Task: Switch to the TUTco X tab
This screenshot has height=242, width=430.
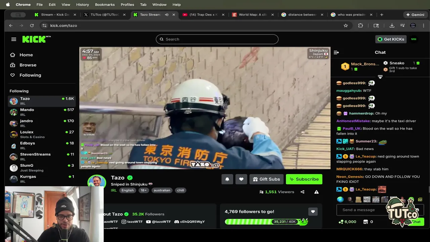Action: pyautogui.click(x=105, y=14)
